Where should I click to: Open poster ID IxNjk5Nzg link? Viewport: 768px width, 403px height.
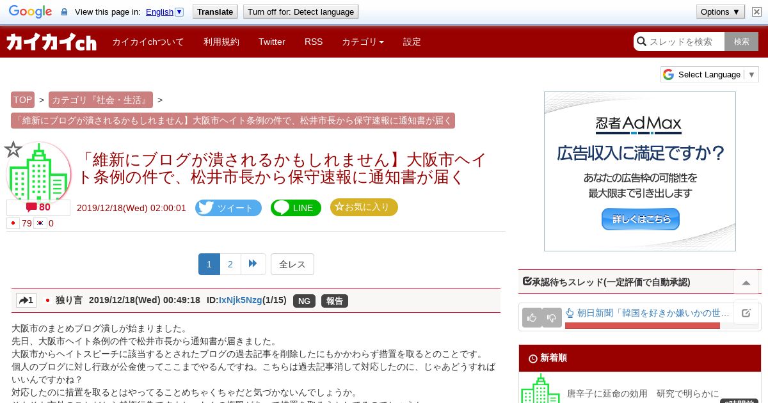point(241,300)
